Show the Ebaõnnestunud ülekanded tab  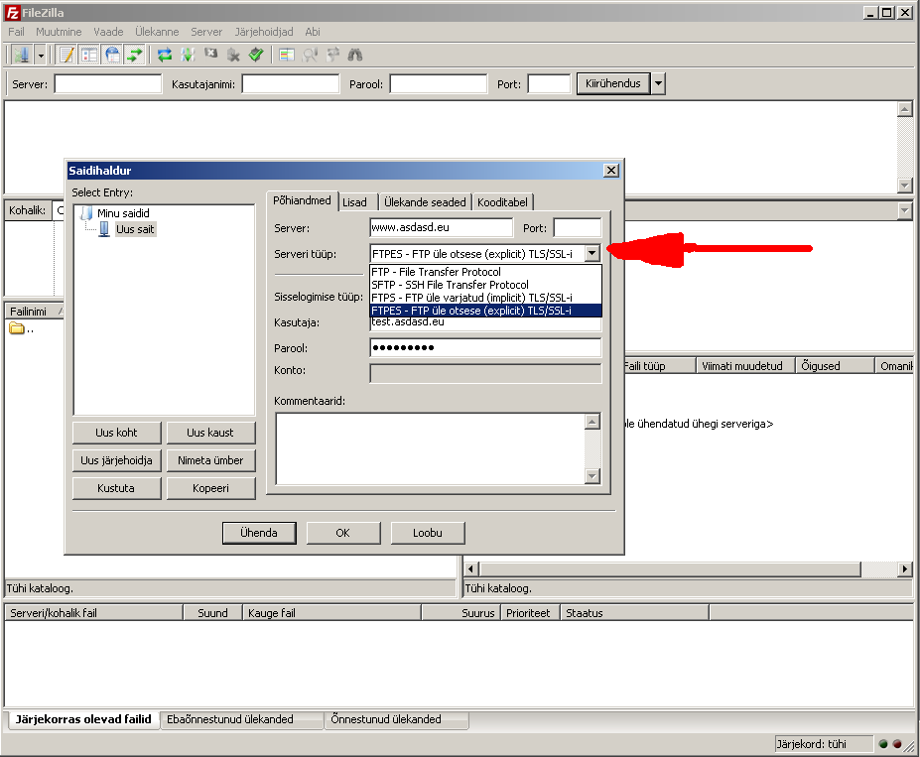(x=242, y=719)
